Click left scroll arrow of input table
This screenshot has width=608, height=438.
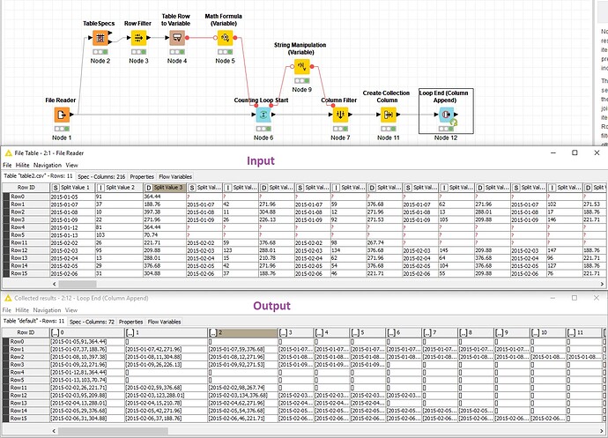point(54,284)
